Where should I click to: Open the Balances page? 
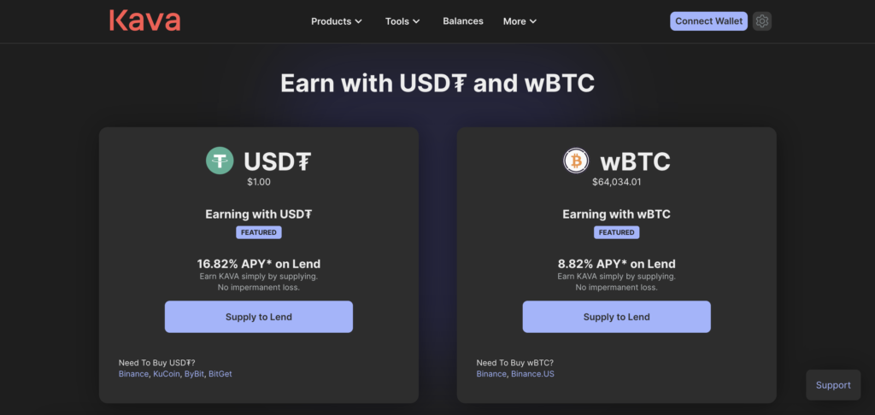(x=463, y=21)
